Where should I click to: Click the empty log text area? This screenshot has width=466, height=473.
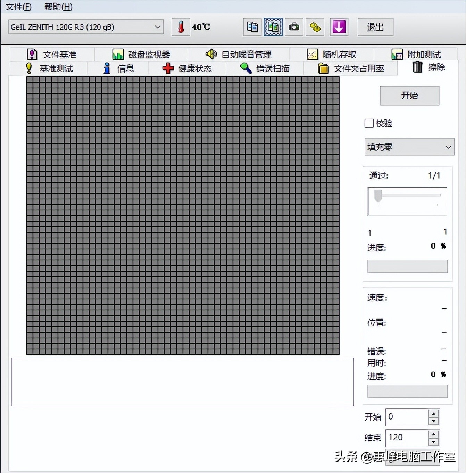[182, 382]
